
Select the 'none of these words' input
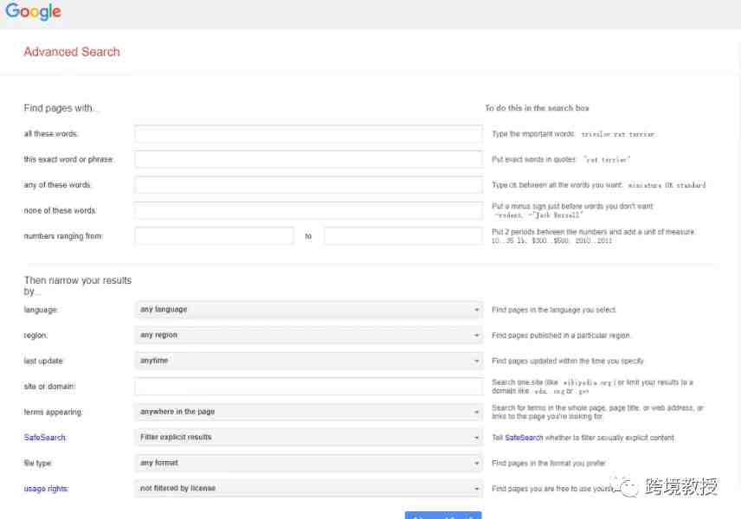(308, 210)
